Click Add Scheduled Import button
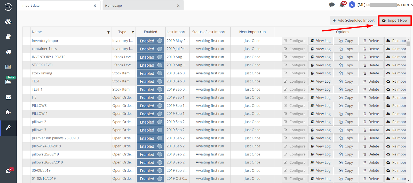Image resolution: width=413 pixels, height=183 pixels. pos(354,20)
